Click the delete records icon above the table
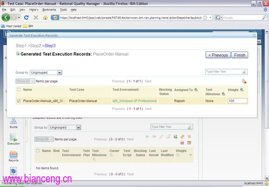This screenshot has width=269, height=187. tap(244, 81)
